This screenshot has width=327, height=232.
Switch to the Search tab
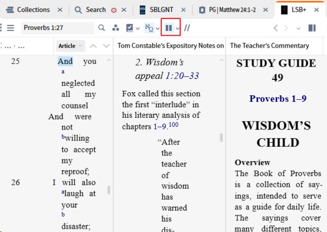click(90, 10)
